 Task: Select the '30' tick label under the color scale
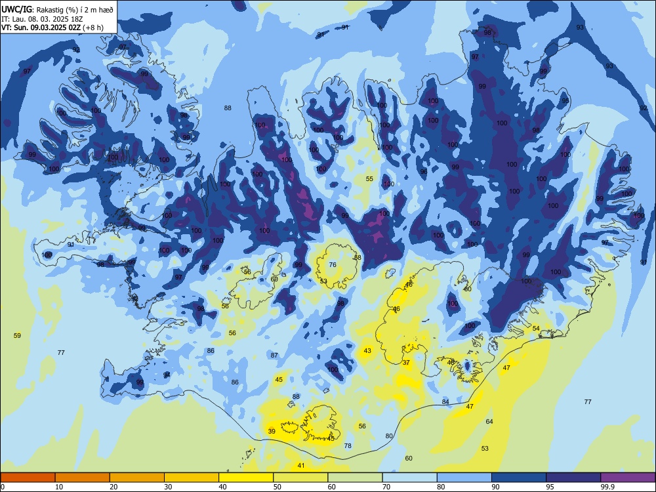pyautogui.click(x=168, y=487)
